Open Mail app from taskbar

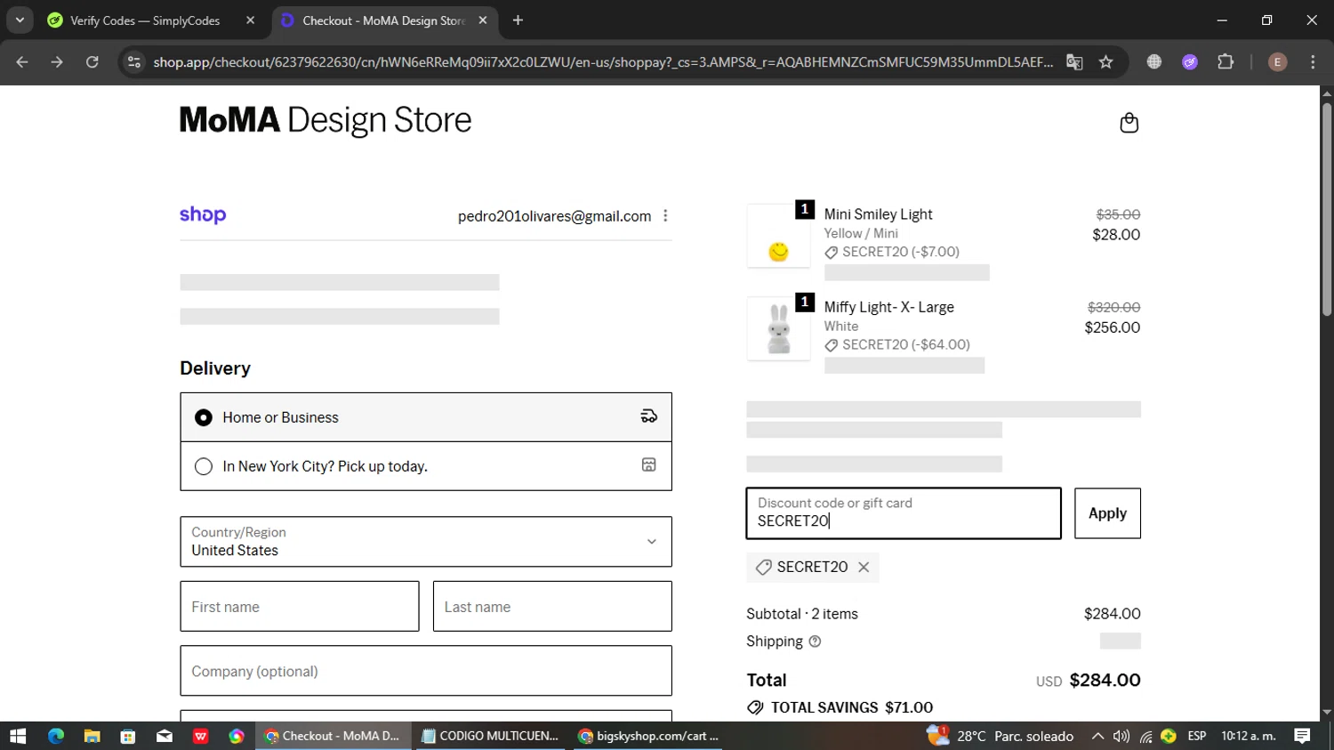(165, 736)
